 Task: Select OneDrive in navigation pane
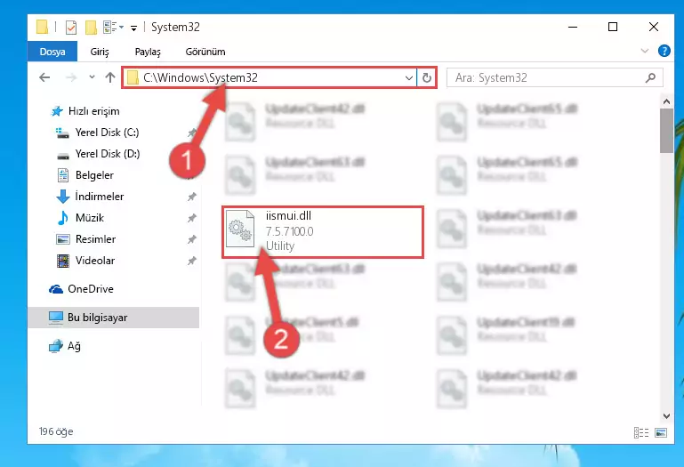click(91, 289)
